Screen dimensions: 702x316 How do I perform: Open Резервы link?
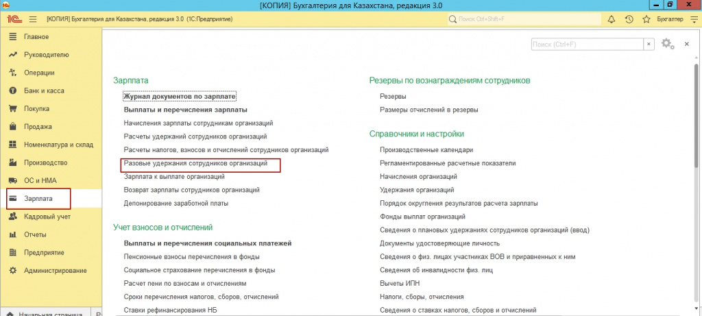(393, 96)
